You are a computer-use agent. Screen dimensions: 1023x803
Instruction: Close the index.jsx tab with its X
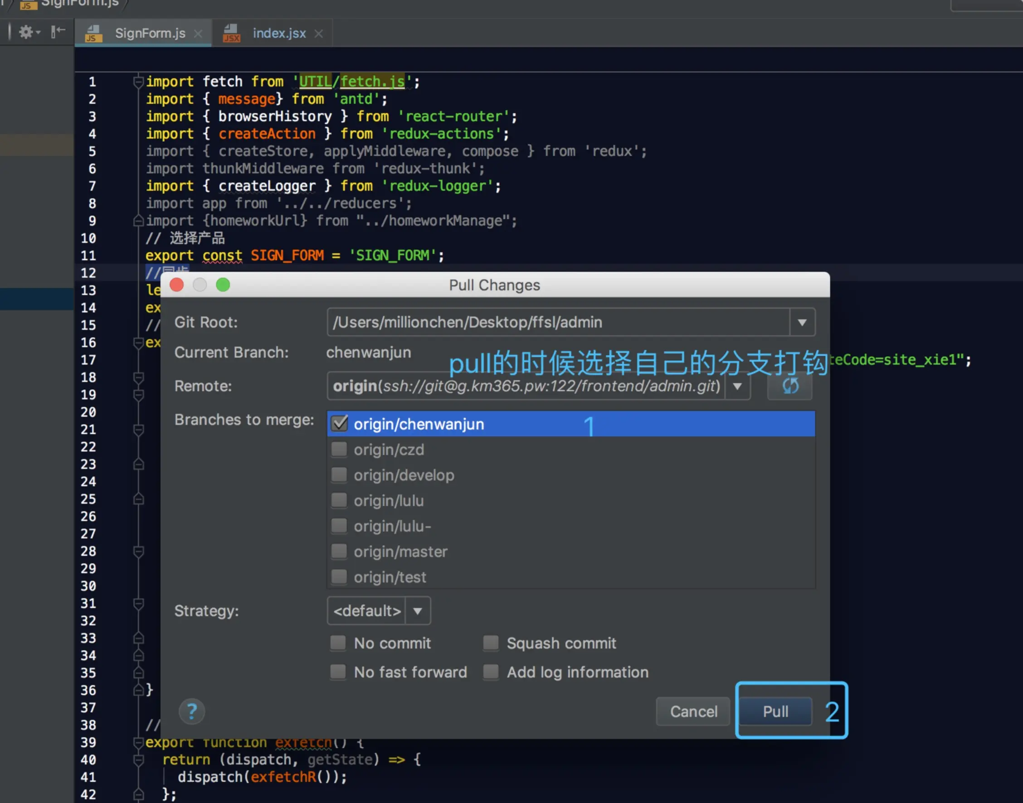(318, 34)
